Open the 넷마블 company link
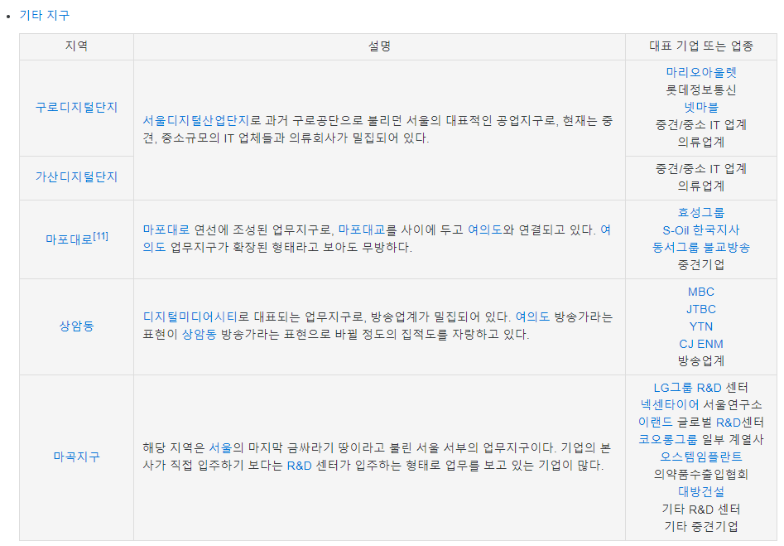The image size is (784, 546). click(701, 107)
